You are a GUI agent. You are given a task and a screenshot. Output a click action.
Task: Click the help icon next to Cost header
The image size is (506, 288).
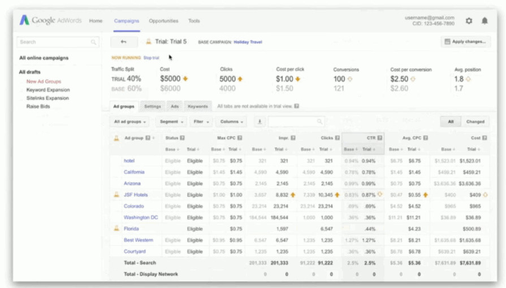485,138
